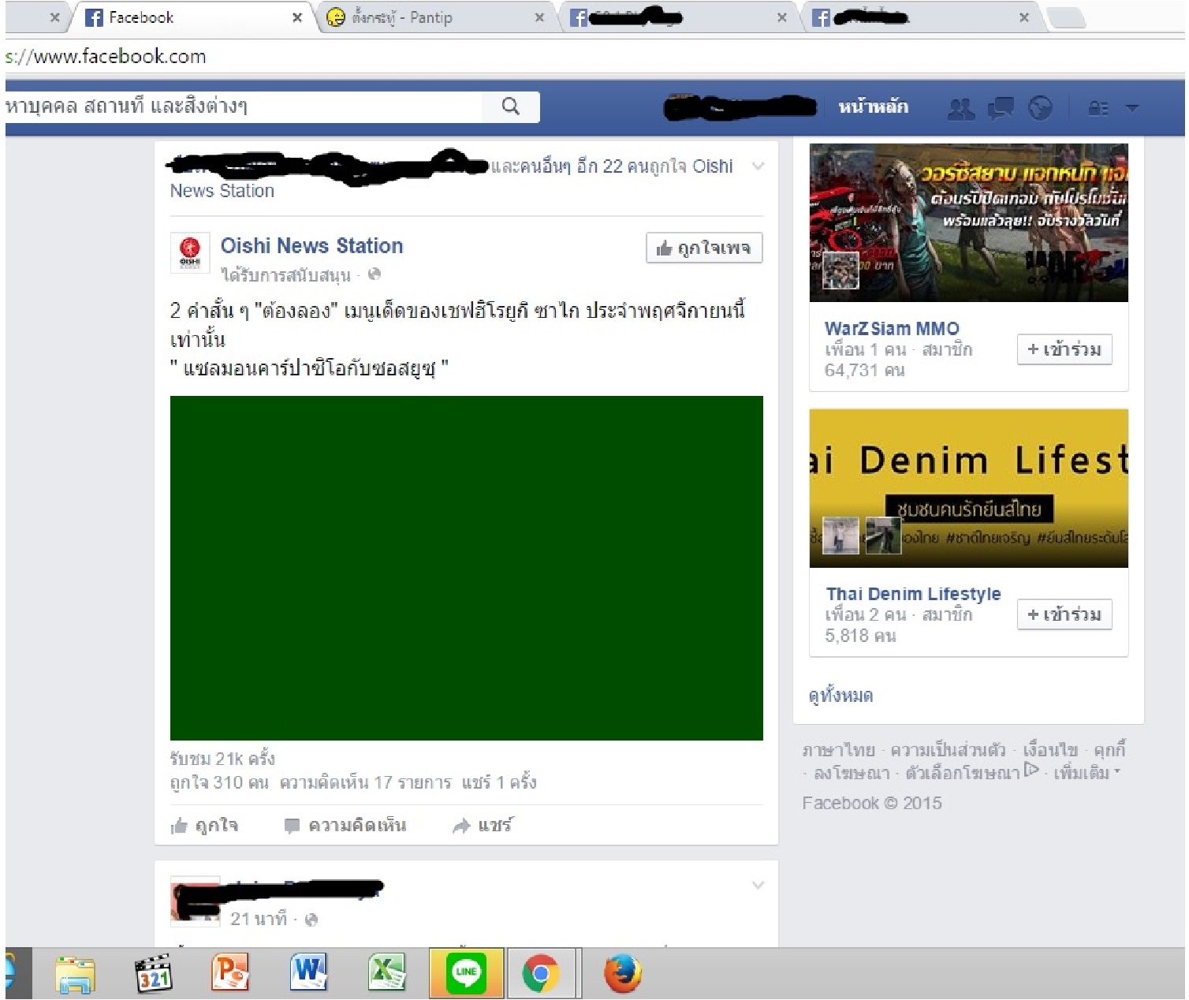The width and height of the screenshot is (1189, 1000).
Task: Switch to the fourth redacted Facebook tab
Action: (x=921, y=17)
